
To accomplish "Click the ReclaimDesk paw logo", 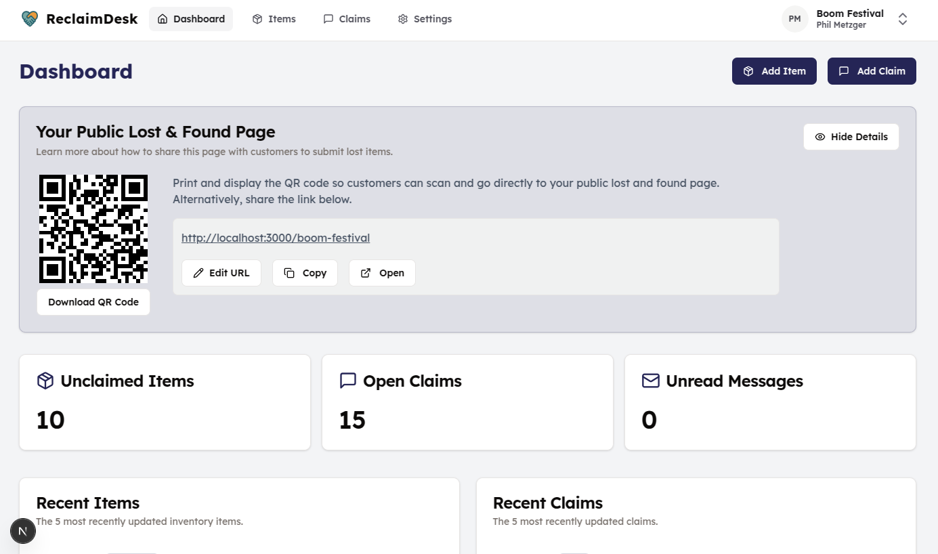I will (29, 18).
